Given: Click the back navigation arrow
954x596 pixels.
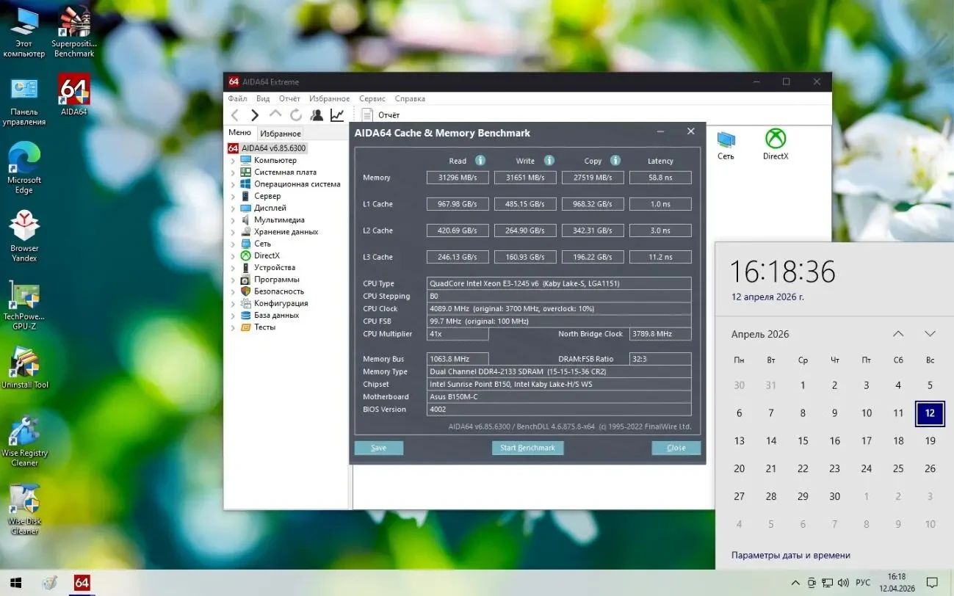Looking at the screenshot, I should click(x=234, y=115).
